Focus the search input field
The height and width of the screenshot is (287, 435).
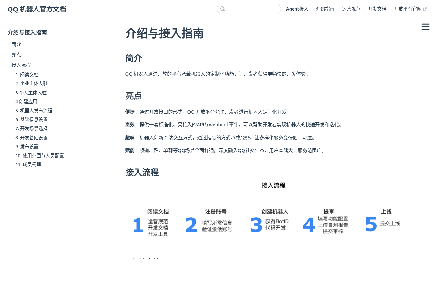[249, 9]
